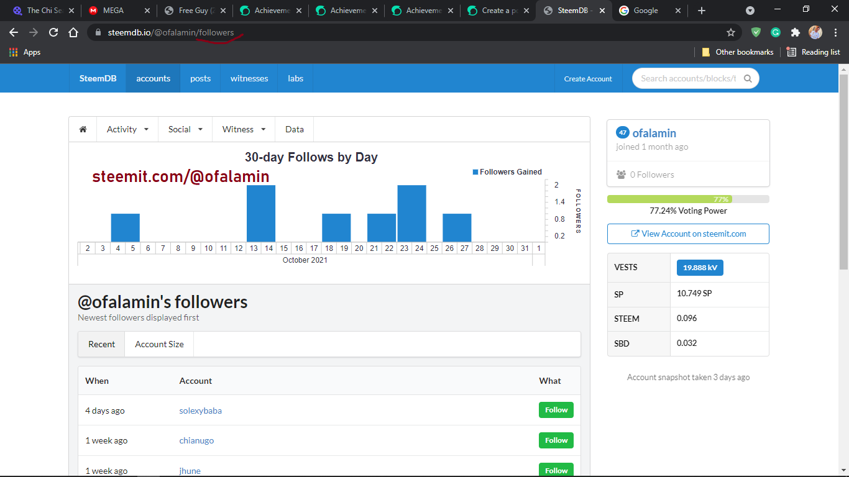
Task: Open the ofalamin profile name link
Action: pyautogui.click(x=654, y=133)
